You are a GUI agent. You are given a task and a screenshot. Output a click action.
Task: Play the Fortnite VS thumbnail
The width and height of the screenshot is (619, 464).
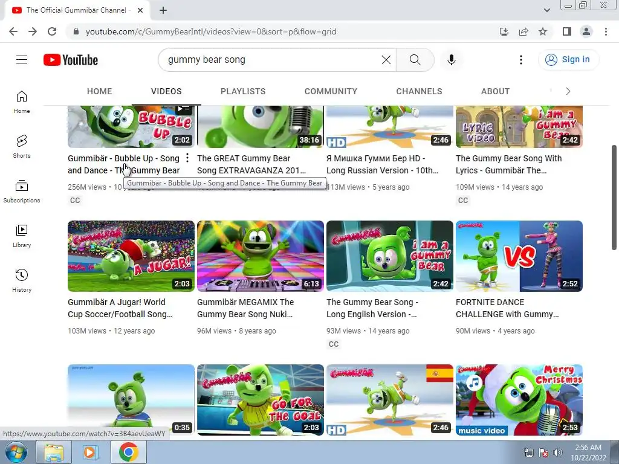[x=519, y=256]
